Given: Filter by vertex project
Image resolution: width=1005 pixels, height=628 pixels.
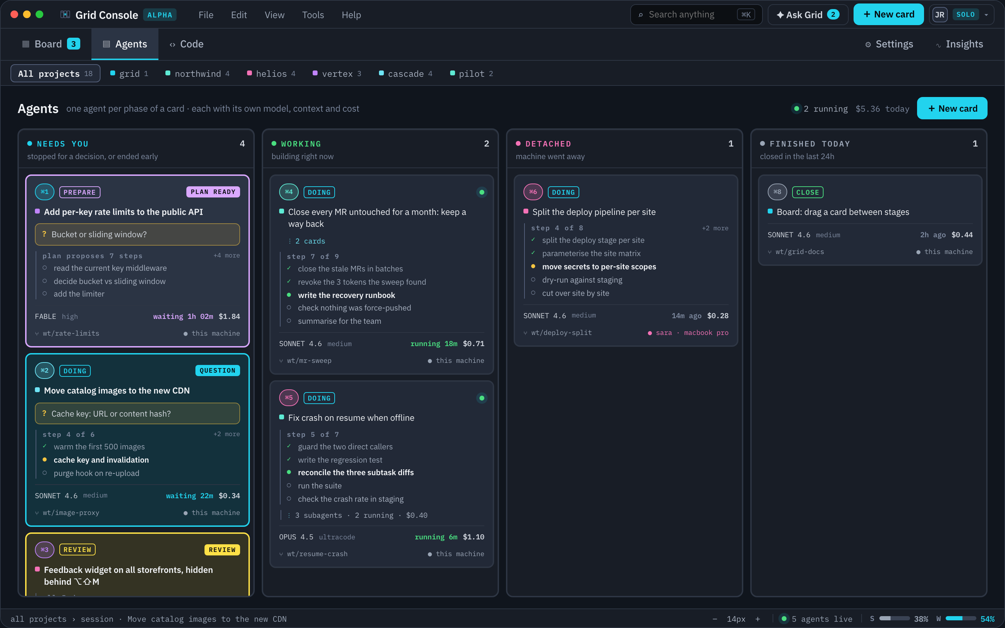Looking at the screenshot, I should [337, 74].
